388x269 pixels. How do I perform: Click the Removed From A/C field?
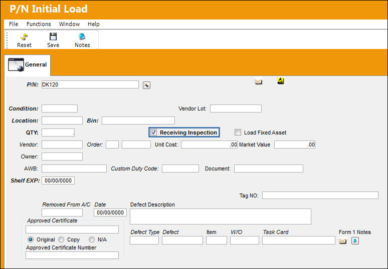click(x=62, y=212)
